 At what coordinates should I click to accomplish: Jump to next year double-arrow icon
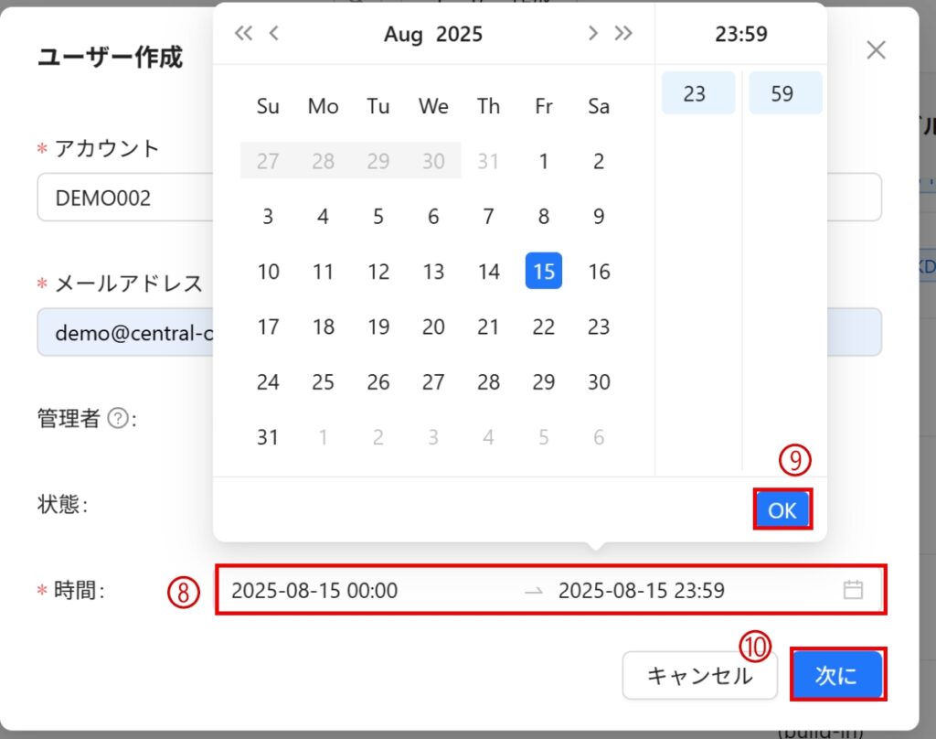pos(623,35)
